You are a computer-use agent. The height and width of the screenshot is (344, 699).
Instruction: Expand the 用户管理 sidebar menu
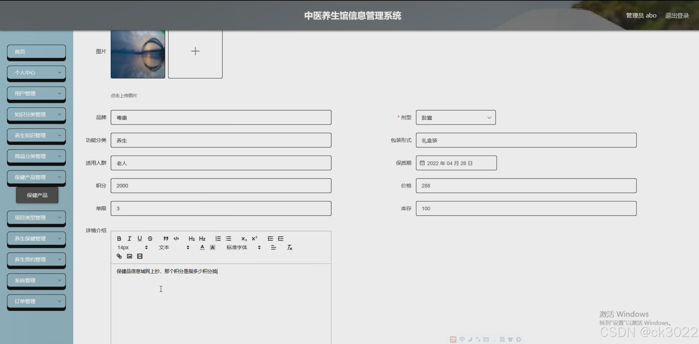(36, 93)
